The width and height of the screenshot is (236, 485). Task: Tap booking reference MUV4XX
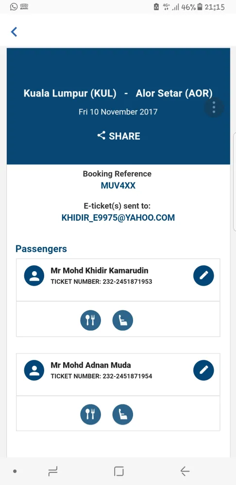118,186
